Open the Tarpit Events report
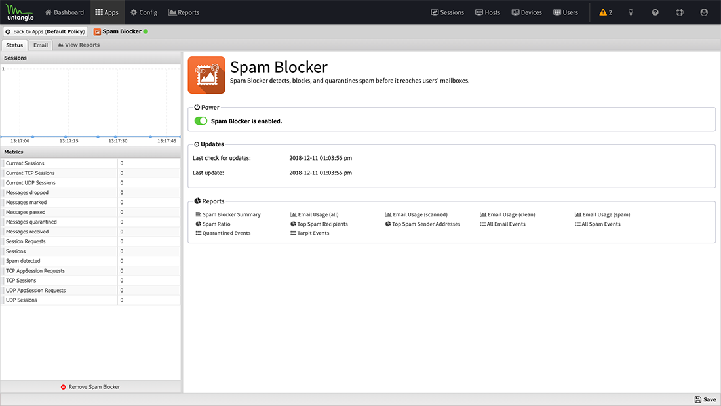This screenshot has height=406, width=721. pos(309,233)
